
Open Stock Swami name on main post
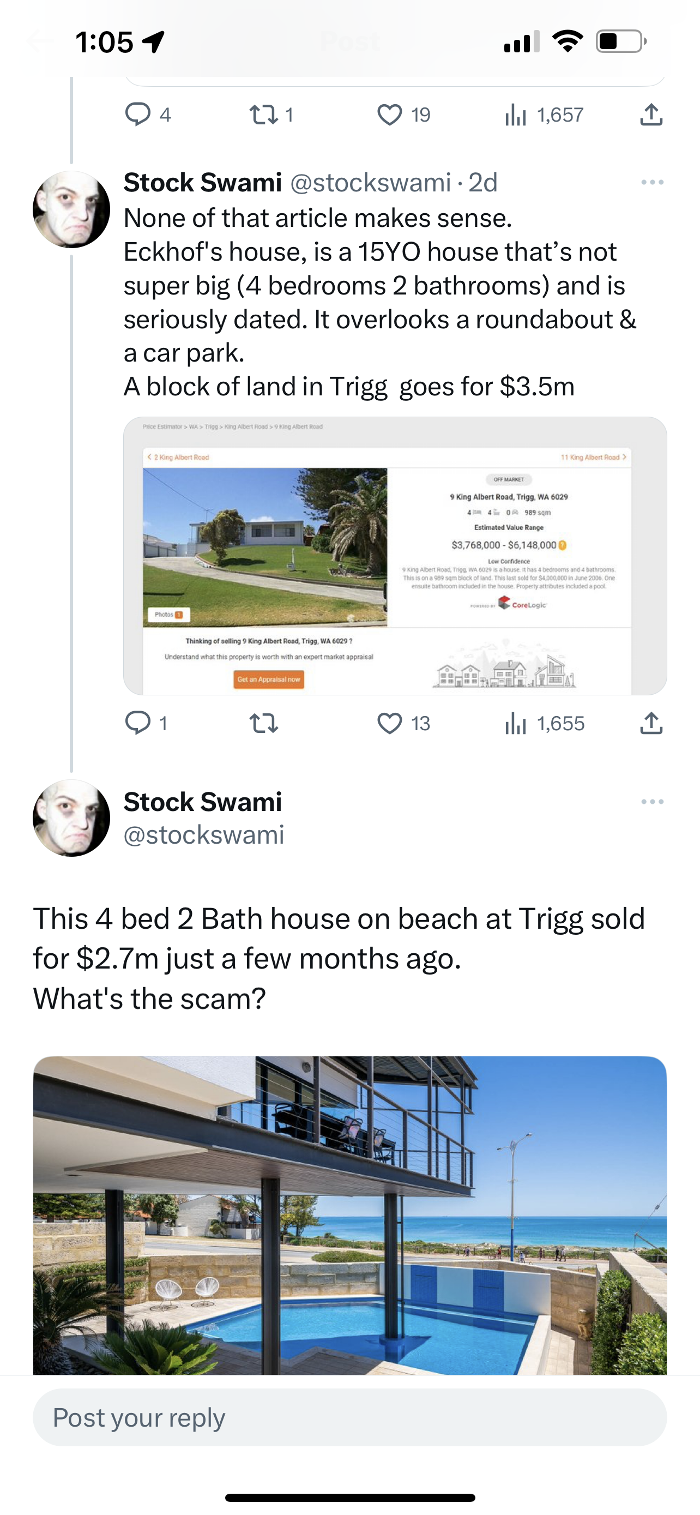pos(203,802)
